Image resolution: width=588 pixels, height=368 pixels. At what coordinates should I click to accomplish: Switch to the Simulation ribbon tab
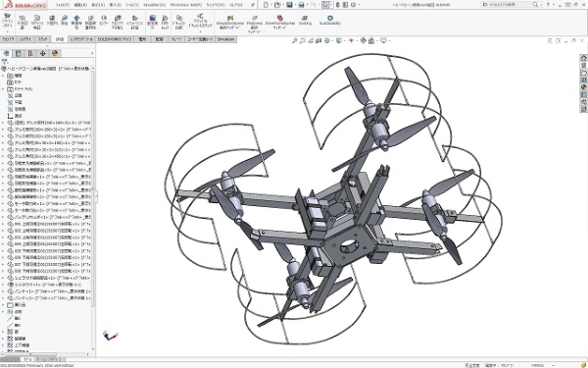pyautogui.click(x=225, y=39)
